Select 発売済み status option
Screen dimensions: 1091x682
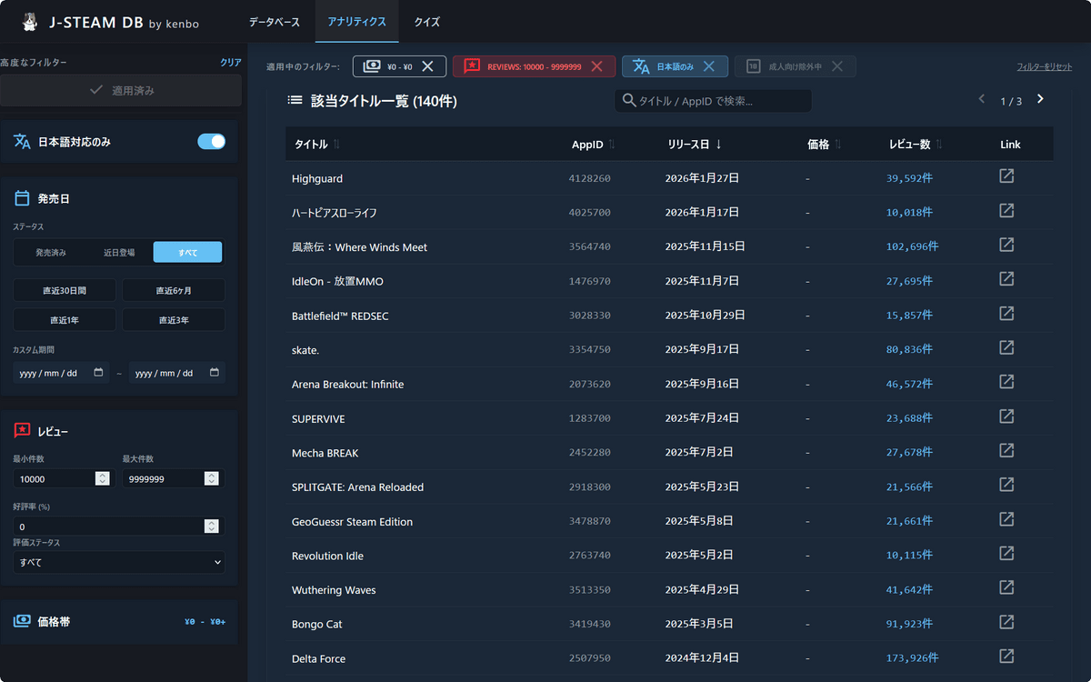50,252
